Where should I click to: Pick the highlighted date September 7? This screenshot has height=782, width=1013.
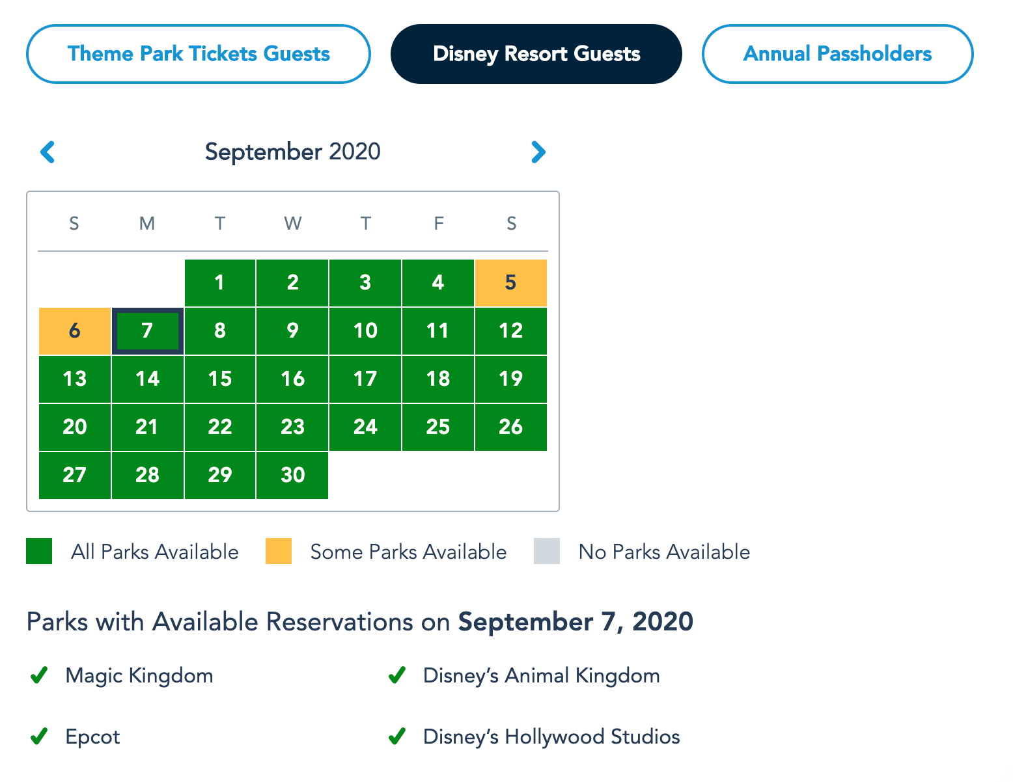click(148, 331)
